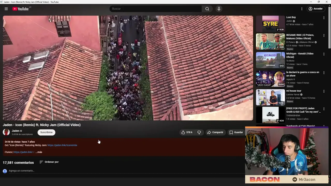
Task: Open options for 'le declaré la guerra' video
Action: [x=324, y=73]
